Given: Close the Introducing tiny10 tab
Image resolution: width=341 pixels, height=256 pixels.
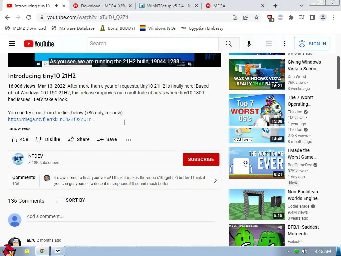Looking at the screenshot, I should pyautogui.click(x=64, y=6).
